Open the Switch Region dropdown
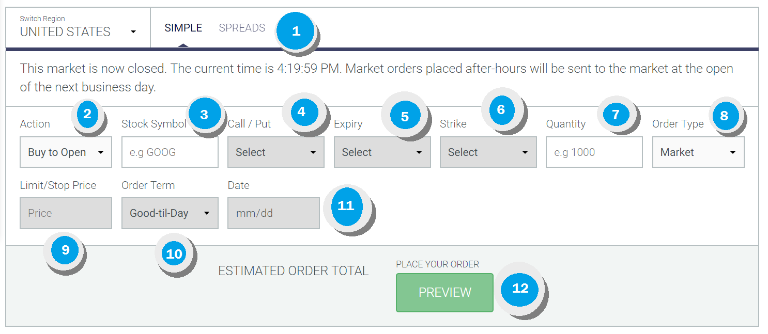This screenshot has height=334, width=768. click(x=78, y=27)
